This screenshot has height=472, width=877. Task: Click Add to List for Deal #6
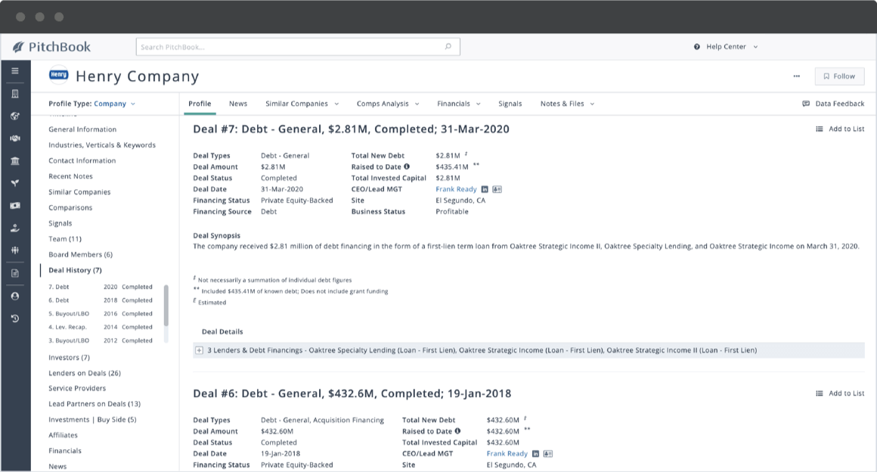click(x=840, y=393)
